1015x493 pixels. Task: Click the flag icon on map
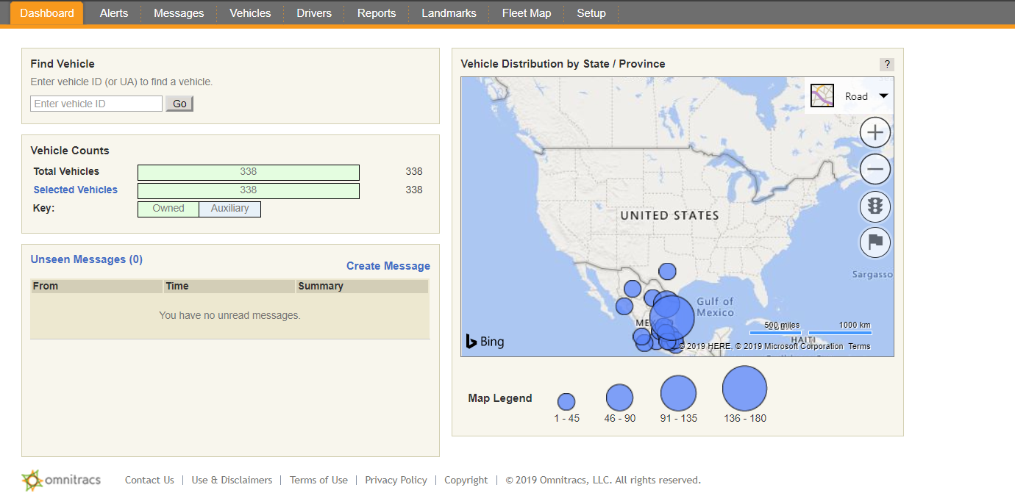coord(875,243)
